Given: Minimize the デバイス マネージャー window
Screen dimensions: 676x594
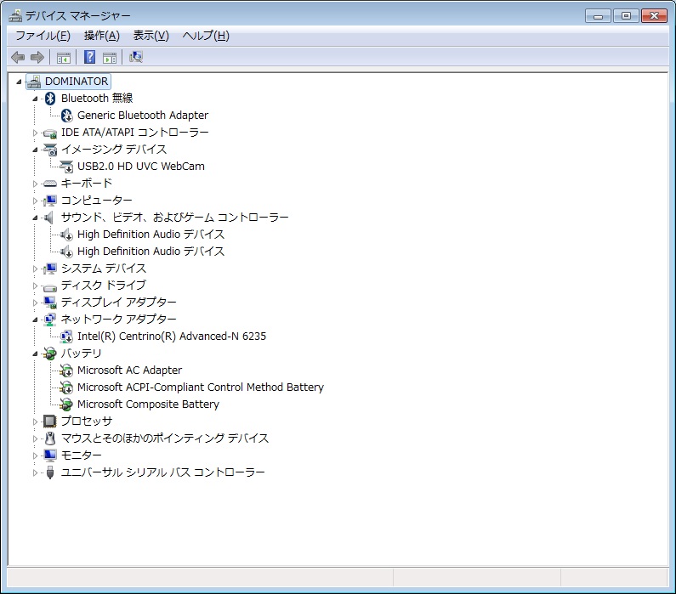Looking at the screenshot, I should [598, 16].
